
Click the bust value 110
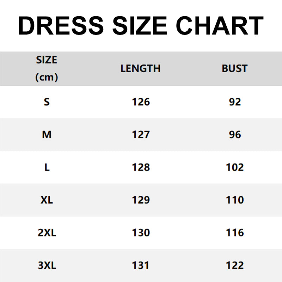(235, 200)
